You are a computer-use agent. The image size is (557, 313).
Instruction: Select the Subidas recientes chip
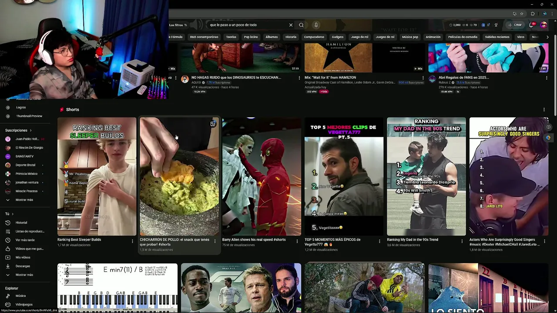point(497,37)
